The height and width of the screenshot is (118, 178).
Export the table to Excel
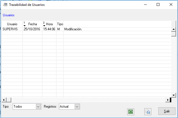tap(130, 112)
